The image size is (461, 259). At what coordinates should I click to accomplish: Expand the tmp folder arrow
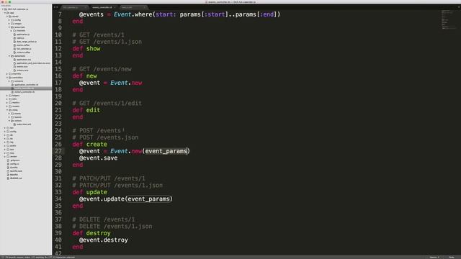[x=5, y=153]
